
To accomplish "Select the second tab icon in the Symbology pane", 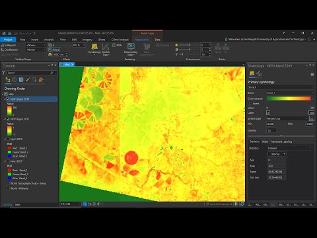I will 259,73.
